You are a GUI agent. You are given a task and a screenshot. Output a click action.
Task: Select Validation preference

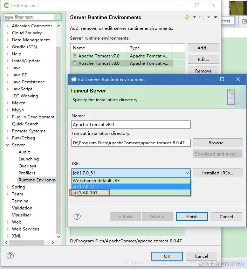22,208
